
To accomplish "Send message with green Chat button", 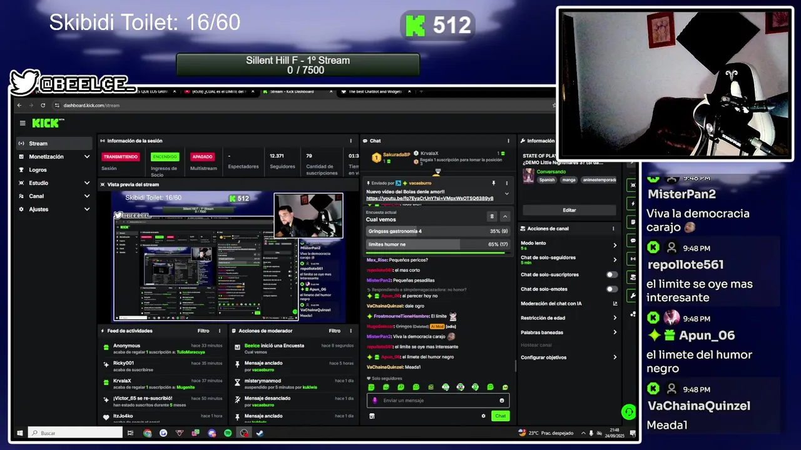I will point(500,416).
